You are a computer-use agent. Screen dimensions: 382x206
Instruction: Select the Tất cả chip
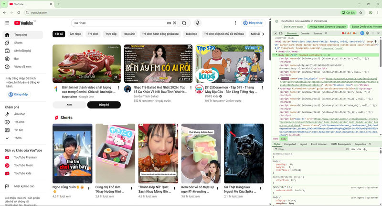click(x=59, y=34)
